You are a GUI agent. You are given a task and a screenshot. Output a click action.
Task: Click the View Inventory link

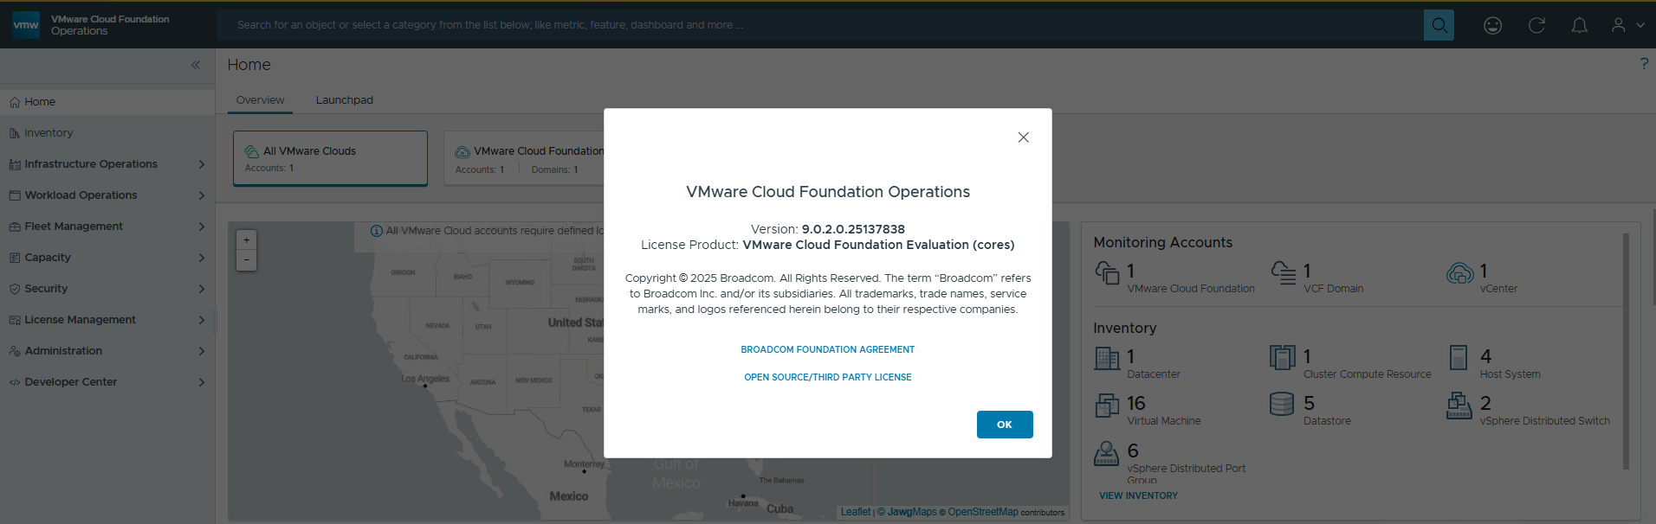[1138, 495]
